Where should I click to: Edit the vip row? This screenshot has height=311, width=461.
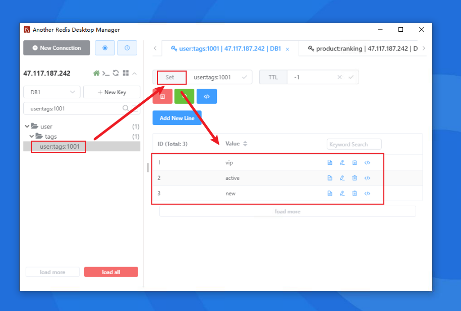click(x=342, y=162)
